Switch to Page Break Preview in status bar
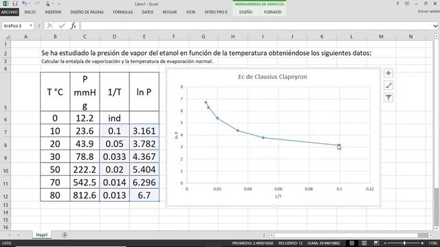Viewport: 440px width, 247px height. [376, 243]
